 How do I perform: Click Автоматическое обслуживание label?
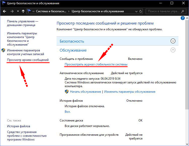click(82, 73)
